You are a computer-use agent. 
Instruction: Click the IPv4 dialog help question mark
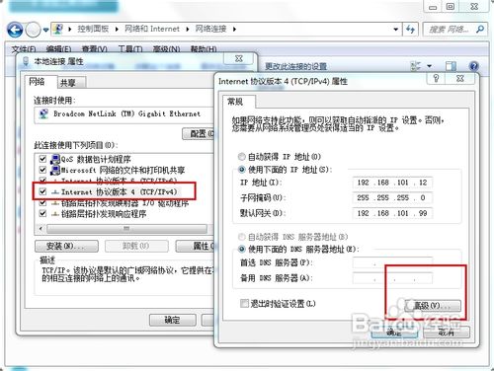[x=436, y=78]
